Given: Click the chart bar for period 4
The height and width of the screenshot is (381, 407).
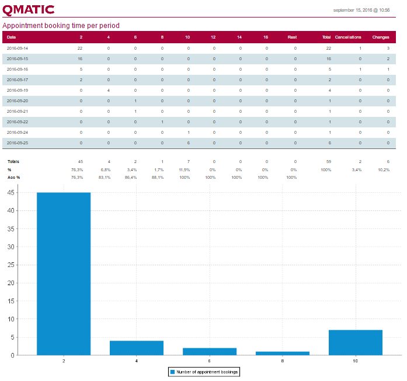Looking at the screenshot, I should click(x=137, y=348).
